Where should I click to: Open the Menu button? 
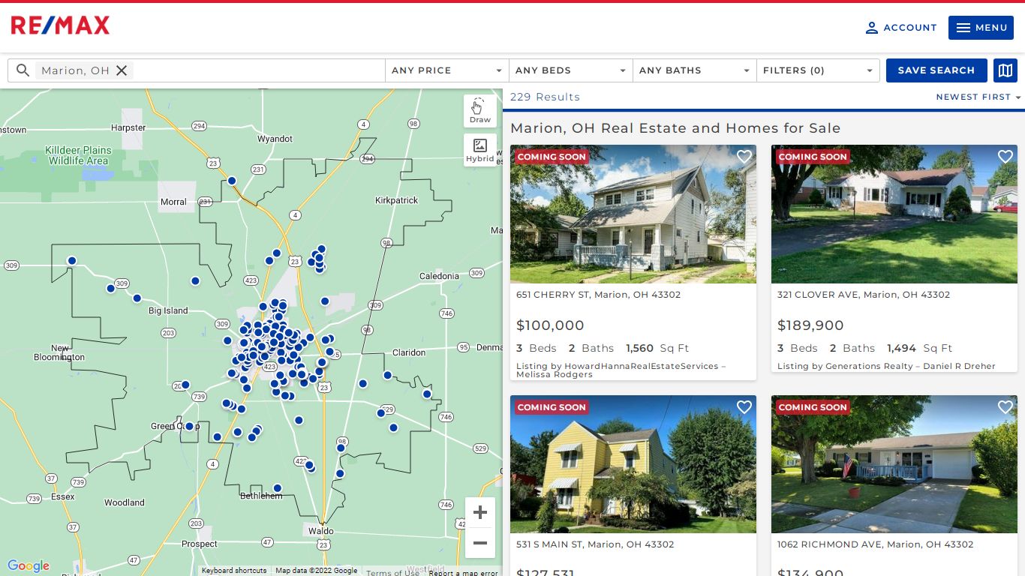click(x=981, y=28)
